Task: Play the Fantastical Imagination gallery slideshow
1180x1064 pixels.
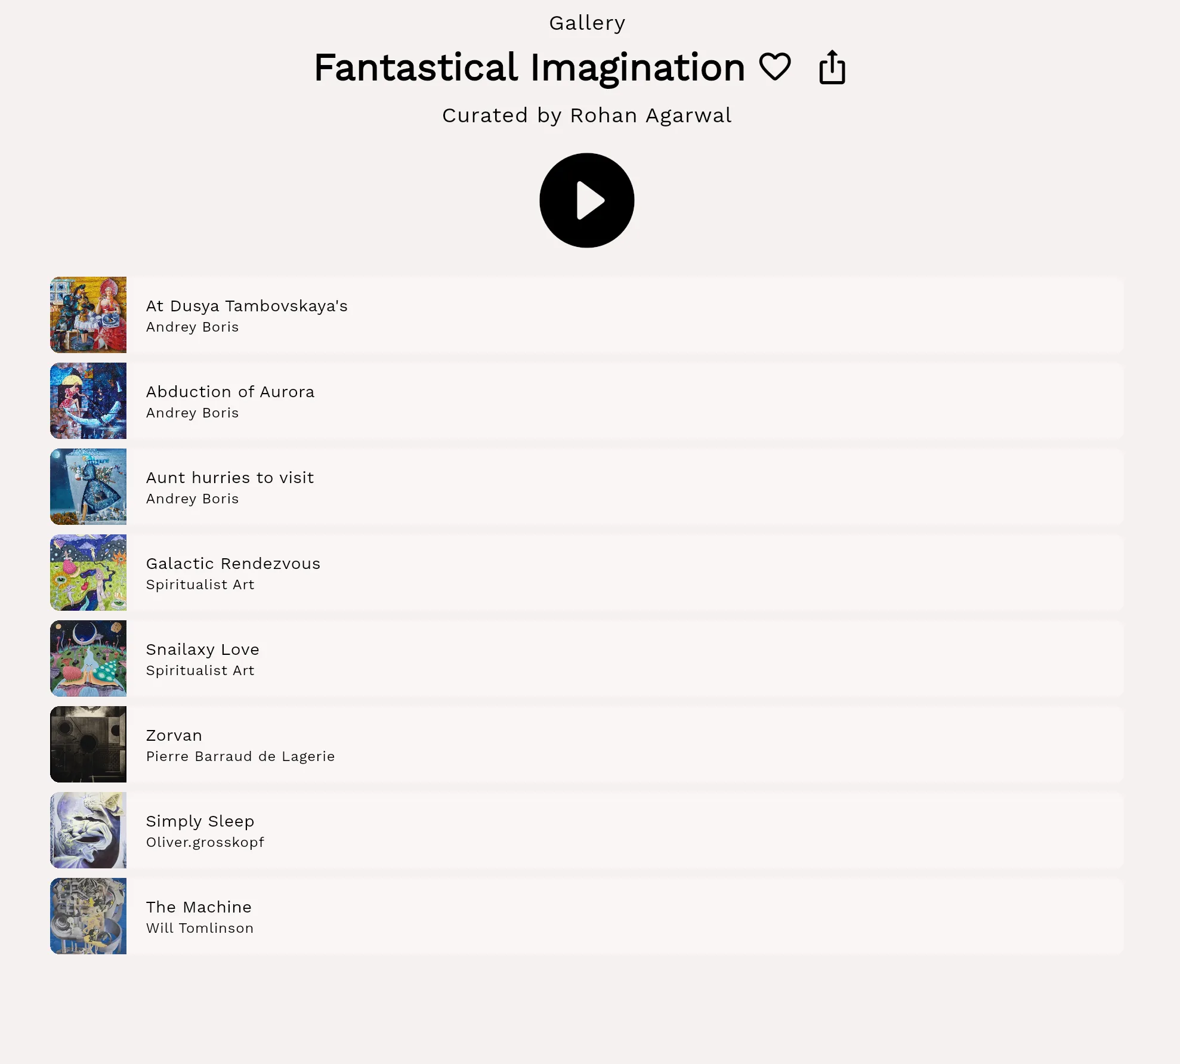Action: [x=586, y=200]
